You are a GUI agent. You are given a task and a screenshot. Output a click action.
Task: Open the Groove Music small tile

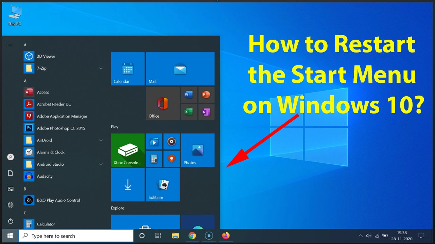(x=172, y=141)
